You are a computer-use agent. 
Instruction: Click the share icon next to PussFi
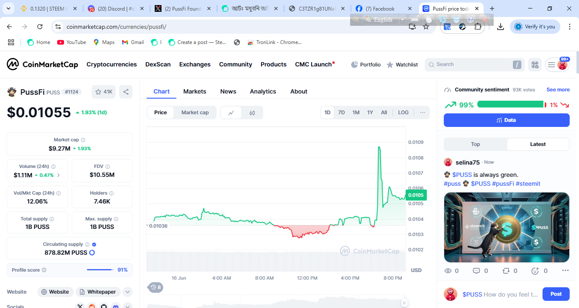click(125, 92)
